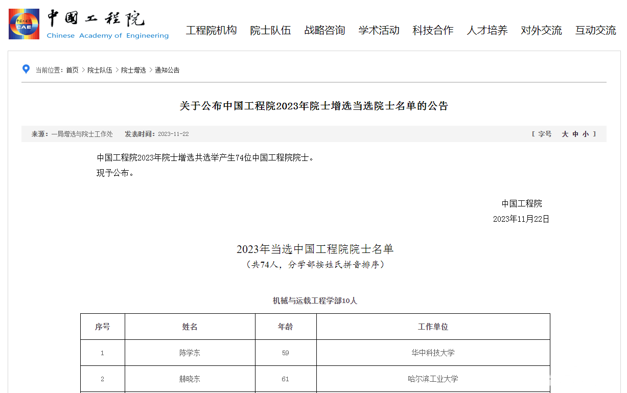The width and height of the screenshot is (627, 393).
Task: Set font size to 小
Action: pos(585,134)
